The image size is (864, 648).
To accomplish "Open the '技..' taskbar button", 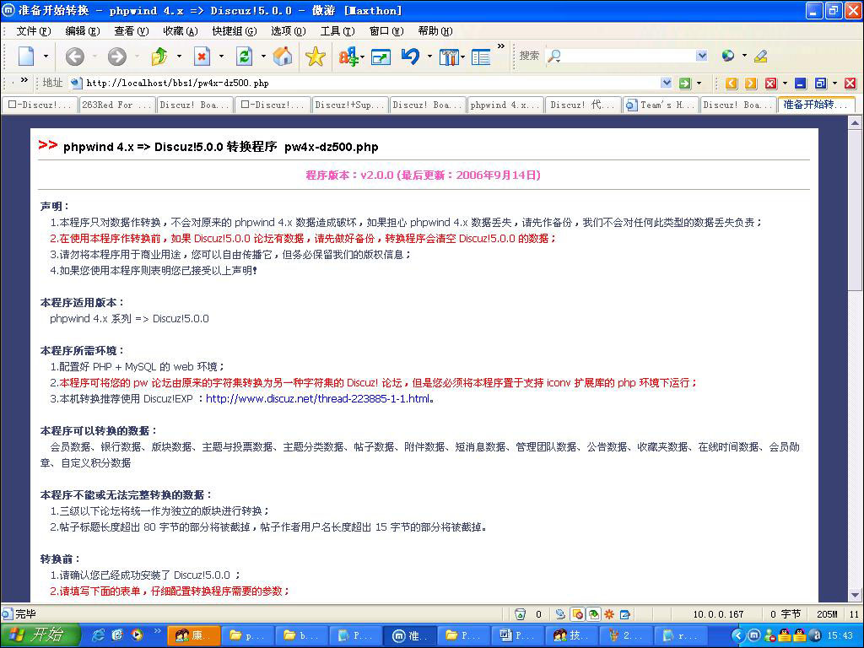I will click(x=571, y=635).
